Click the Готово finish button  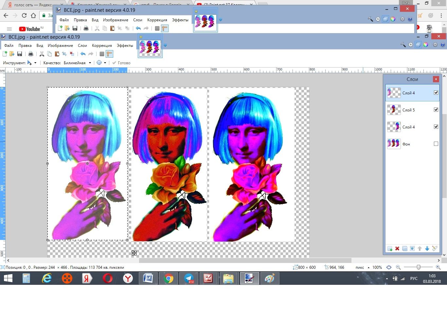121,63
